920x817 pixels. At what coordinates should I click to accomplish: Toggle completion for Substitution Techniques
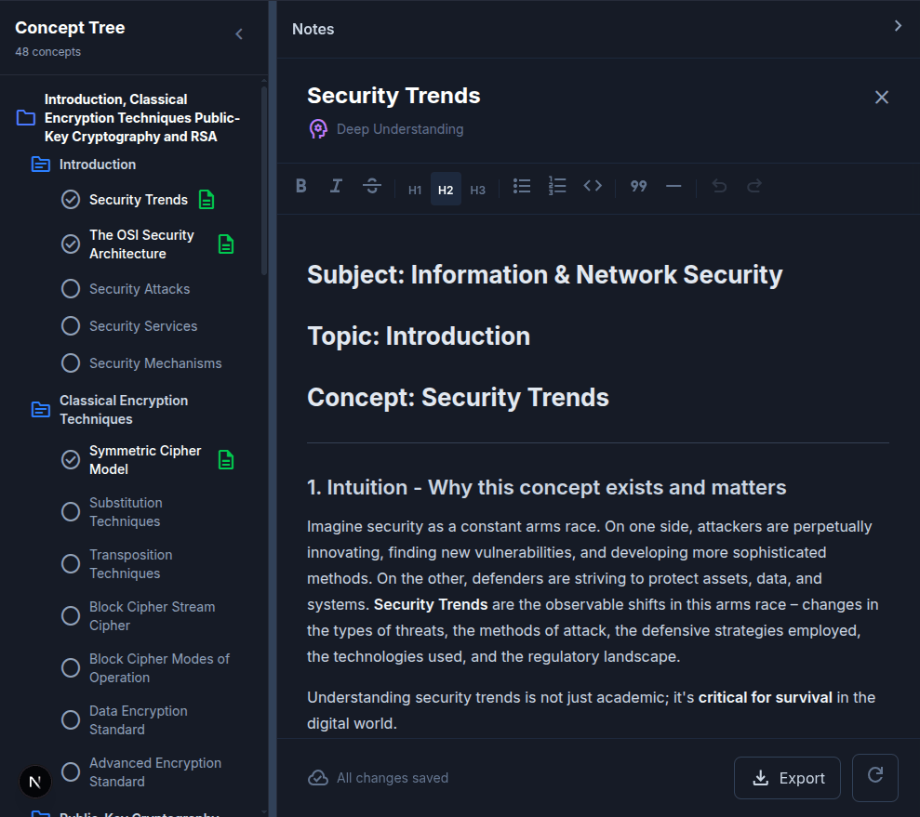click(x=70, y=511)
